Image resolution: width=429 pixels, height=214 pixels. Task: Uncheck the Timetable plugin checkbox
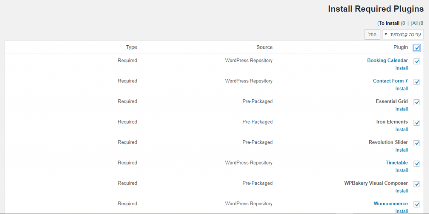(x=417, y=164)
